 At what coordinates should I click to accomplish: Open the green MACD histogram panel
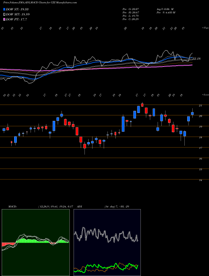click(x=36, y=243)
